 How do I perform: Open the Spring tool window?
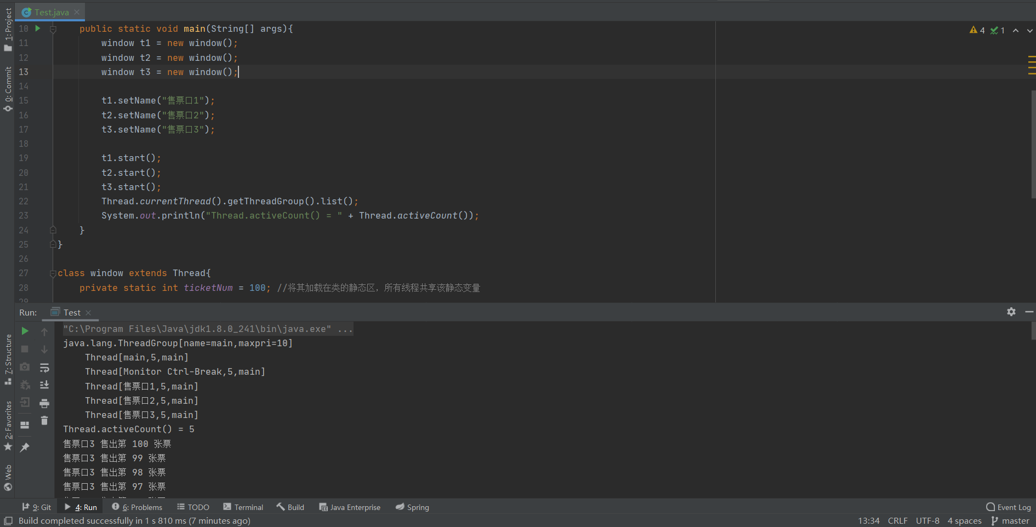[412, 507]
